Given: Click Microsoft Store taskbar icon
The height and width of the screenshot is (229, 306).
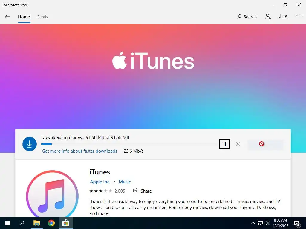Looking at the screenshot, I should 66,223.
